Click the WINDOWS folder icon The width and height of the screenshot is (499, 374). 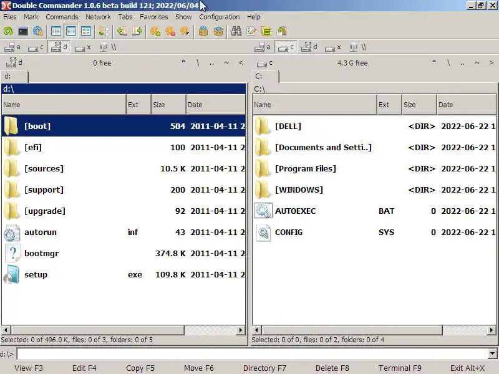click(x=263, y=189)
